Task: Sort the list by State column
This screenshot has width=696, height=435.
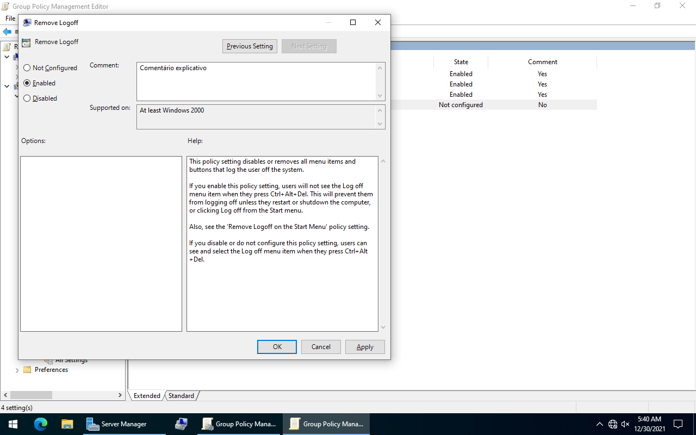Action: tap(461, 62)
